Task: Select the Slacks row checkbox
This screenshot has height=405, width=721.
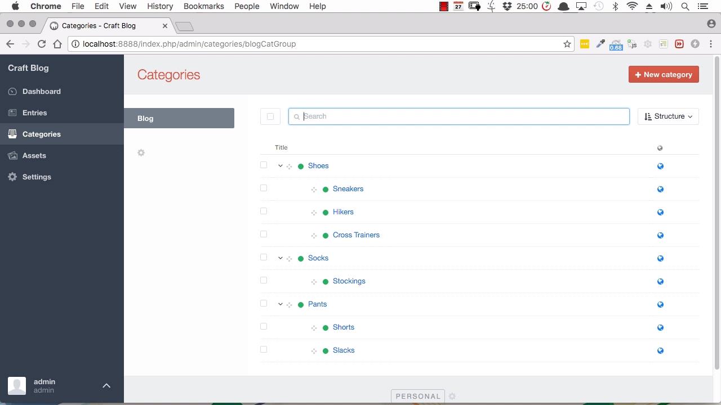Action: pyautogui.click(x=264, y=349)
